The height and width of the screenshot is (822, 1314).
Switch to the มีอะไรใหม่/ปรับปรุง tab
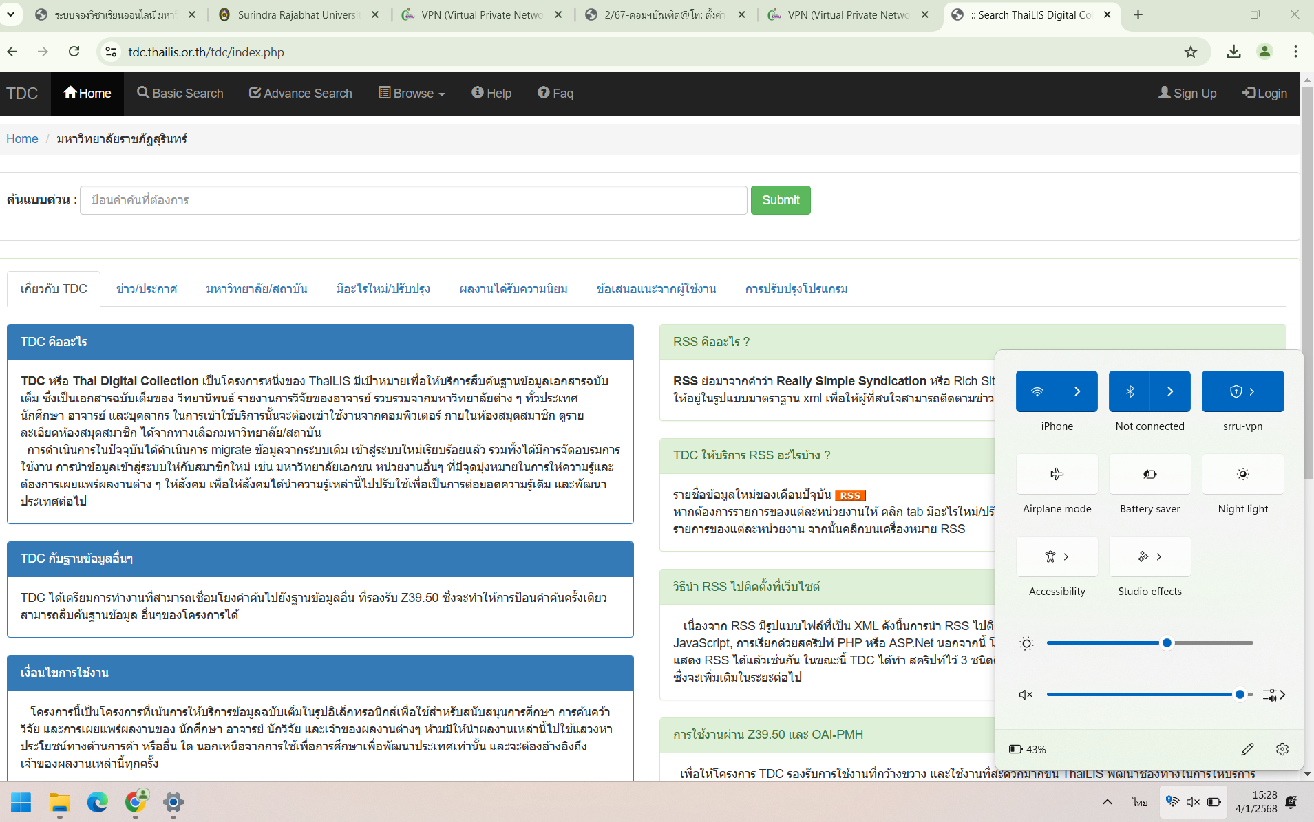click(x=383, y=289)
